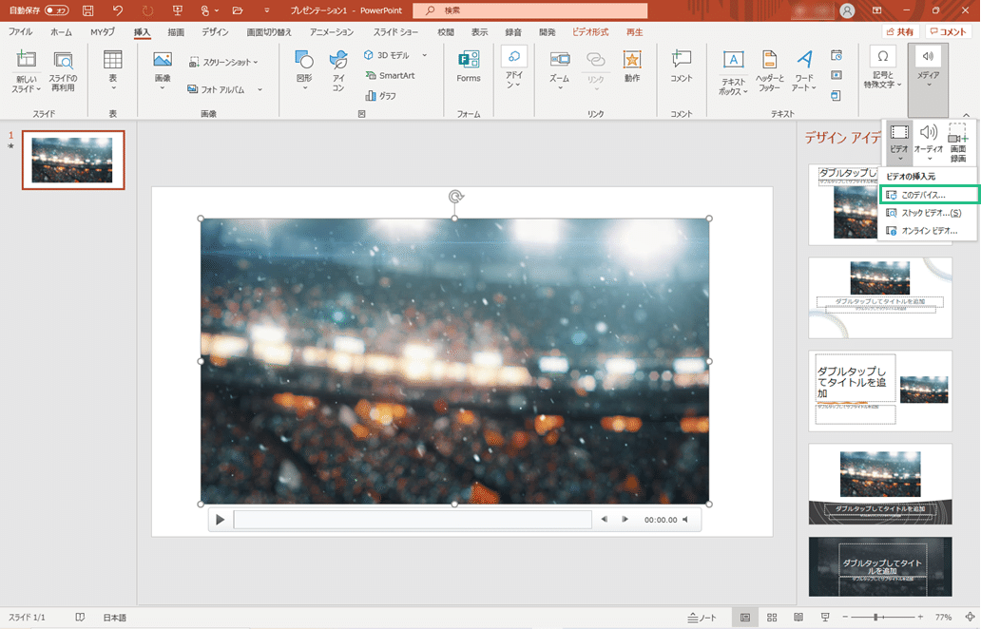Toggle AutoSave (自動保存) switch
981x629 pixels.
pos(56,10)
